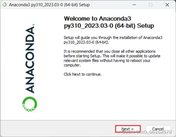
Task: Click the vertical ANACONDA wordmark
Action: [30, 59]
